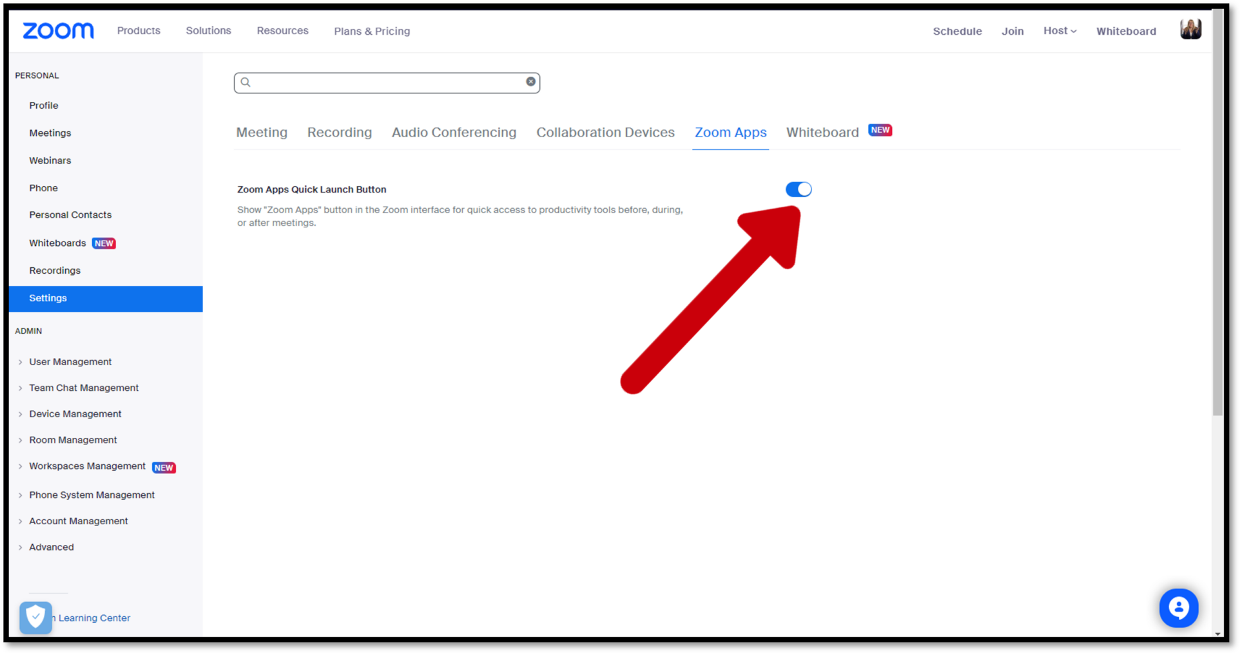Screen dimensions: 1240x653
Task: Clear the search field with X icon
Action: click(530, 82)
